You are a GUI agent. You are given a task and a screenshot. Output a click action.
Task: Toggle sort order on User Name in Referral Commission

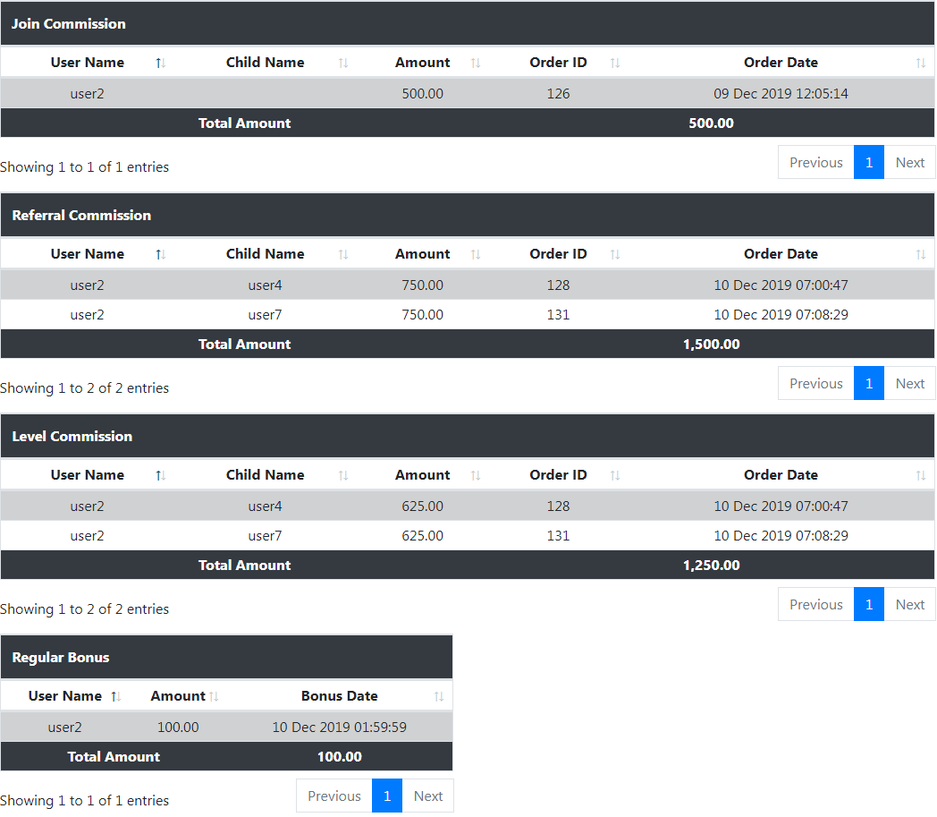(160, 253)
